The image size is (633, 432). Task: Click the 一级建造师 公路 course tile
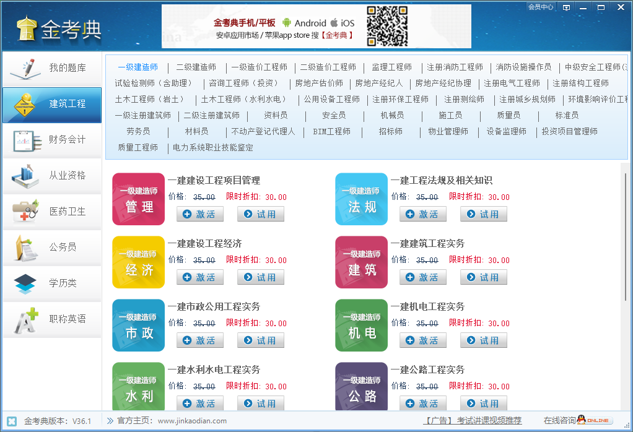click(x=361, y=386)
